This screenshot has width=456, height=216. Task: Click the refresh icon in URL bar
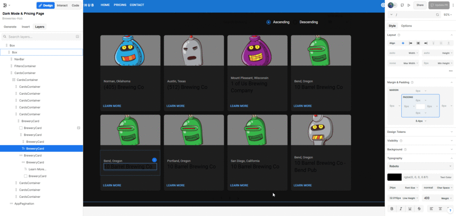point(437,15)
